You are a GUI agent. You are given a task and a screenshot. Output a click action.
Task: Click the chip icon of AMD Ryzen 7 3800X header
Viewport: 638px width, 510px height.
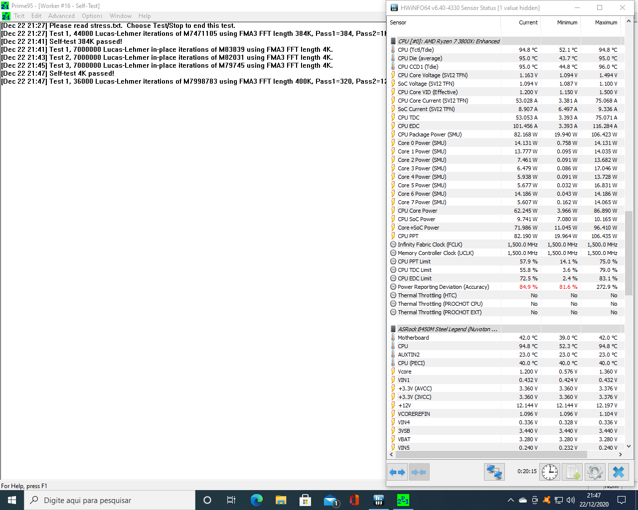tap(393, 41)
